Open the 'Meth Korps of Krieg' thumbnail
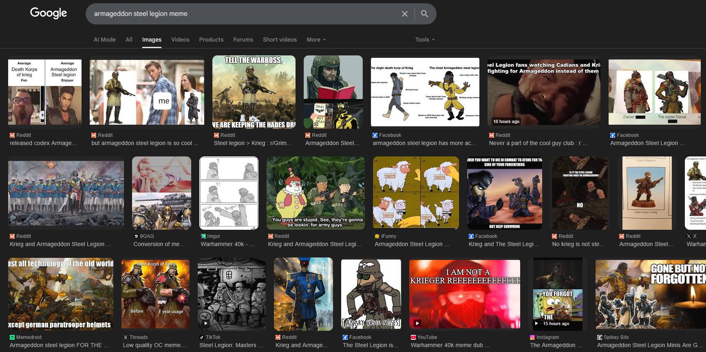This screenshot has width=706, height=352. 155,294
